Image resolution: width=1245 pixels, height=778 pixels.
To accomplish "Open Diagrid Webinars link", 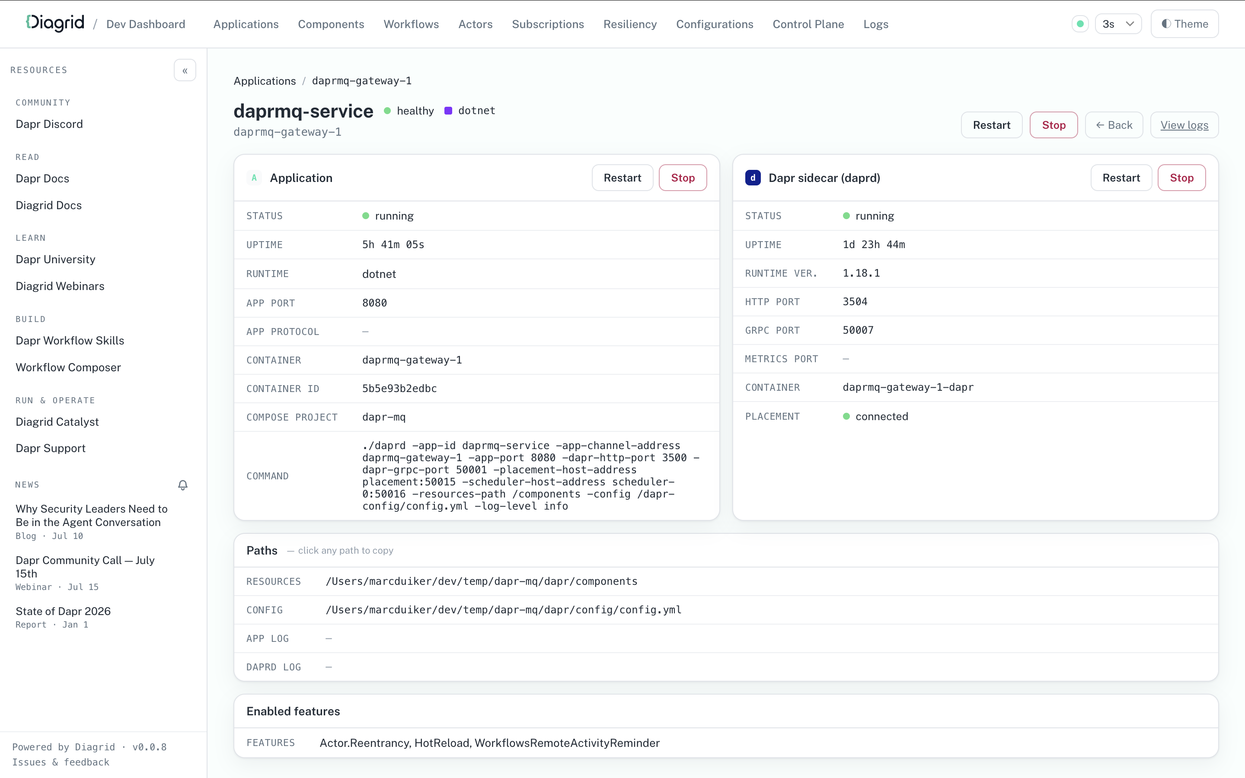I will pyautogui.click(x=60, y=286).
